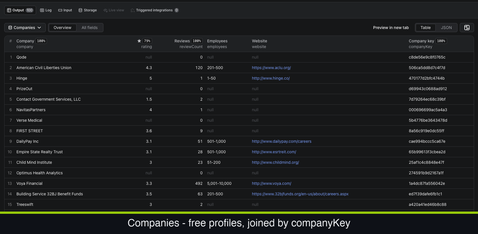Click the DailyPay Inc cell

pos(27,141)
